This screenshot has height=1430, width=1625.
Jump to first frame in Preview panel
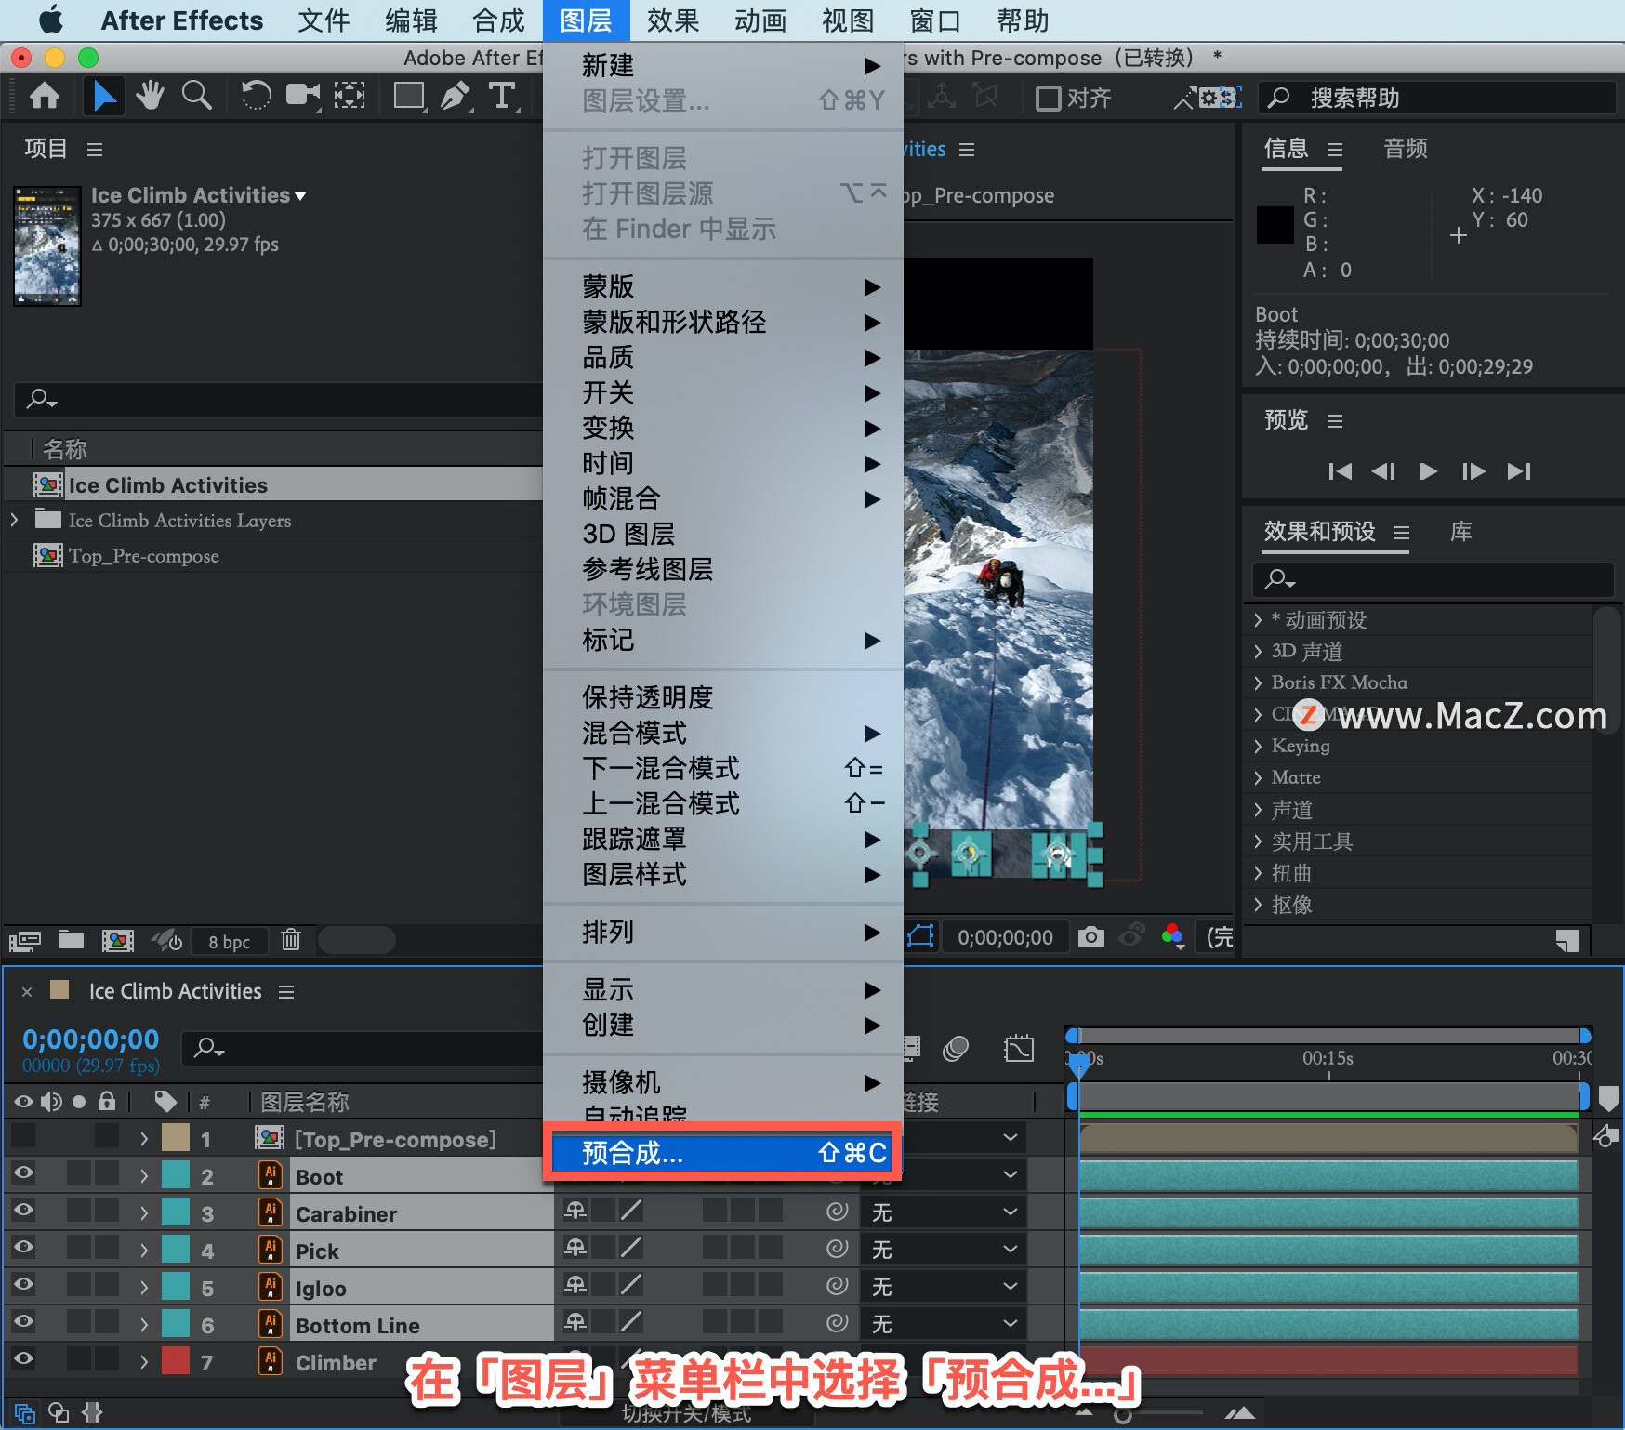click(1340, 471)
